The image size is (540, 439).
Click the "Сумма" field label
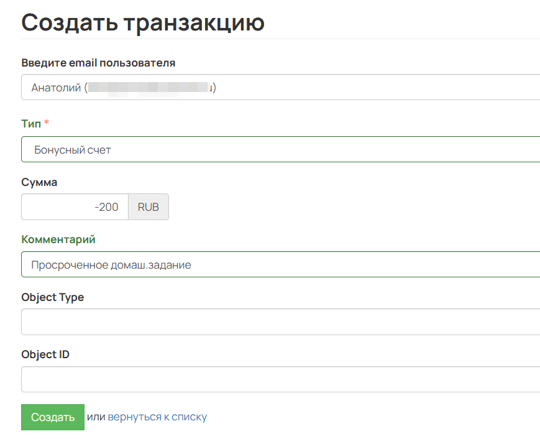[x=39, y=182]
